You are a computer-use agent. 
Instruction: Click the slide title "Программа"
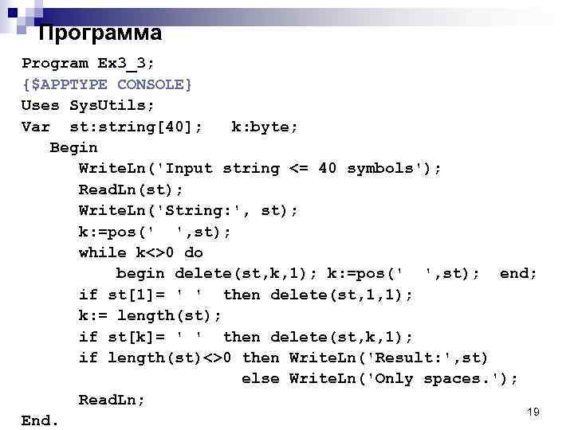coord(100,33)
